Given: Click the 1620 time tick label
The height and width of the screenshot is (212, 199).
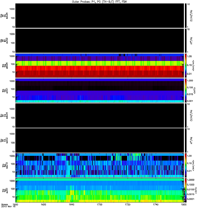Looking at the screenshot, I should [43, 204].
